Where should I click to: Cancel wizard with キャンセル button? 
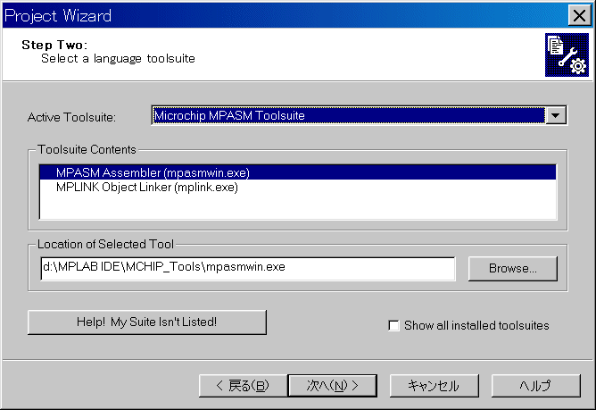coord(435,386)
